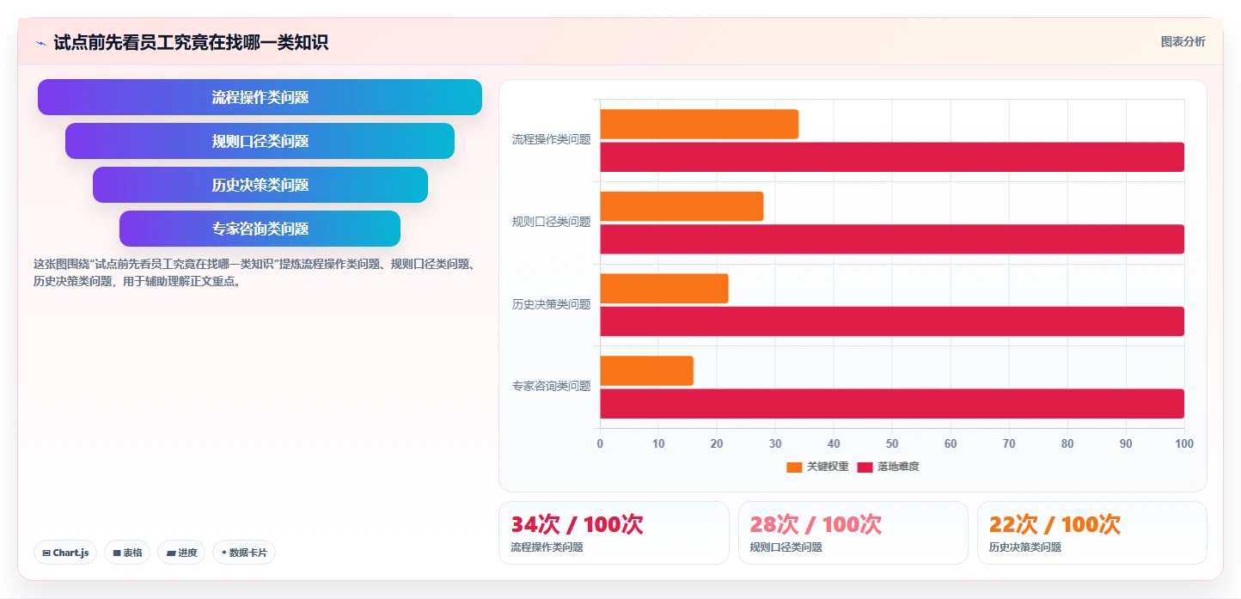Open the 22次 / 100次 data card
Viewport: 1241px width, 599px height.
click(x=1091, y=533)
